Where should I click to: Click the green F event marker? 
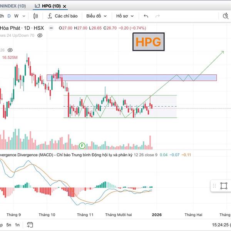82,146
